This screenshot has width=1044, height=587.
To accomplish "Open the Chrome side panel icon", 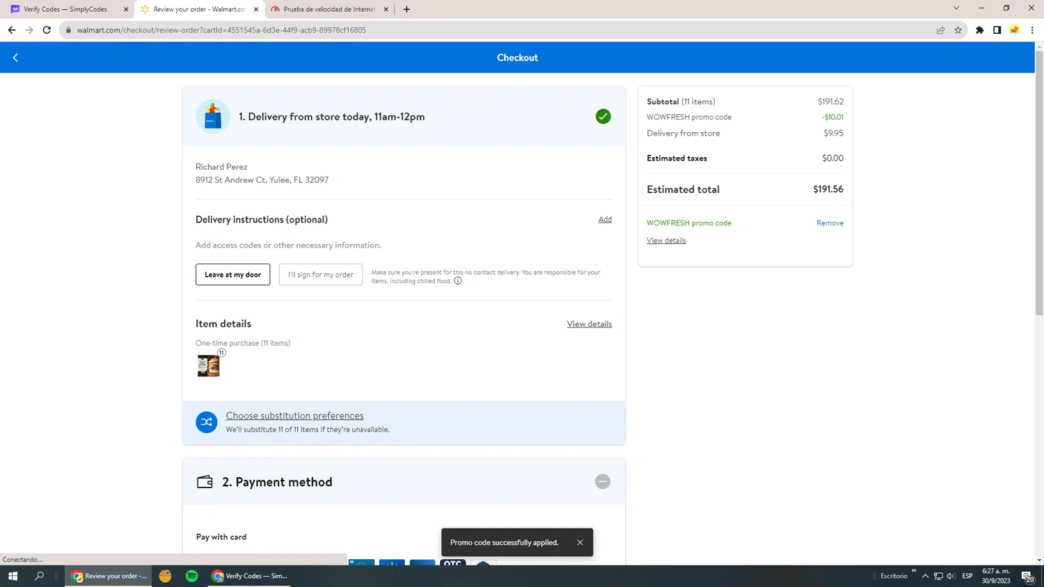I will (x=997, y=30).
